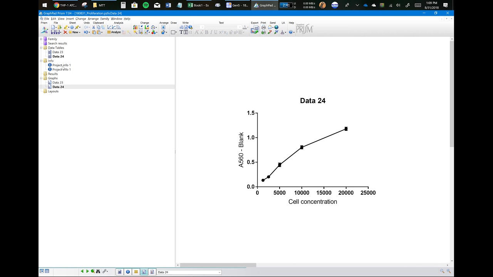Click the Export TIFF/BMP icon
493x277 pixels.
coord(255,30)
